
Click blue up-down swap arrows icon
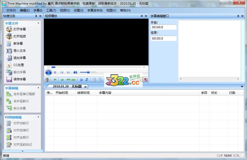pyautogui.click(x=87, y=80)
